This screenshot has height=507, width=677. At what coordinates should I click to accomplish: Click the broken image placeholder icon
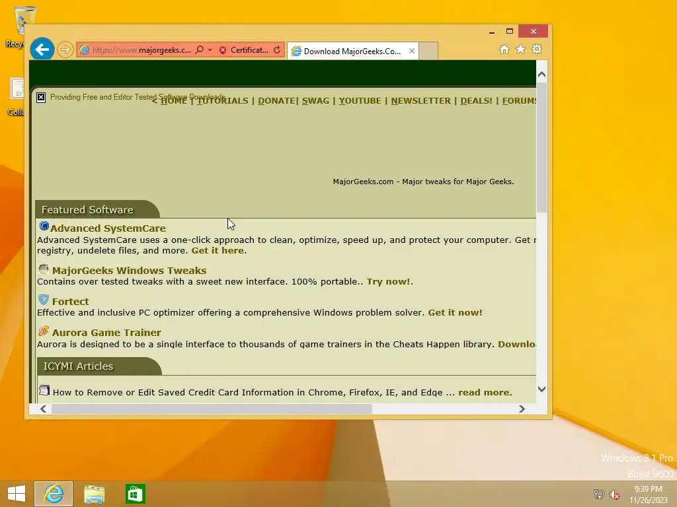pos(41,98)
